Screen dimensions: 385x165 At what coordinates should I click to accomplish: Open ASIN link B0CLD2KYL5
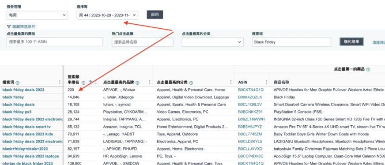coord(250,142)
